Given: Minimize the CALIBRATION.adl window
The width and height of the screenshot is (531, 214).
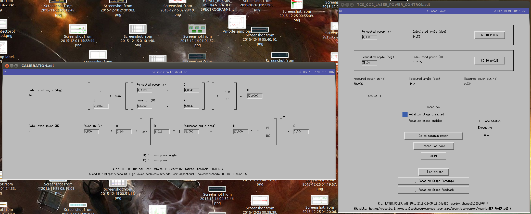Looking at the screenshot, I should click(x=11, y=66).
